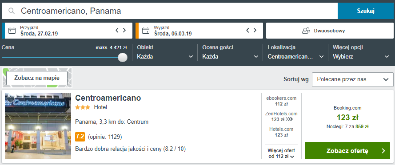Click Zobacz na mapie button

pyautogui.click(x=37, y=78)
